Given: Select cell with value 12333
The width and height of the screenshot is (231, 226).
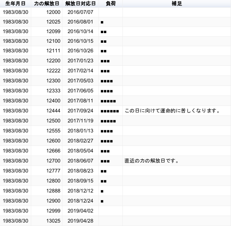Looking at the screenshot, I should [x=47, y=90].
